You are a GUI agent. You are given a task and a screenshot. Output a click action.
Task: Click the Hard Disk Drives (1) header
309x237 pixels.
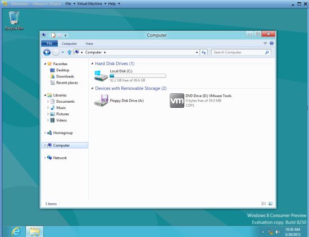(115, 63)
